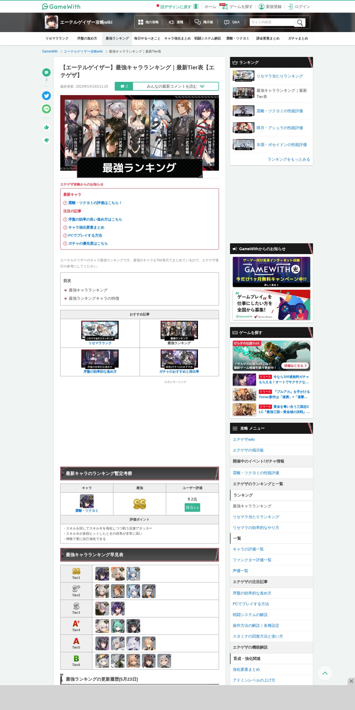Image resolution: width=355 pixels, height=710 pixels.
Task: Toggle back to old design switch
Action: click(x=196, y=6)
